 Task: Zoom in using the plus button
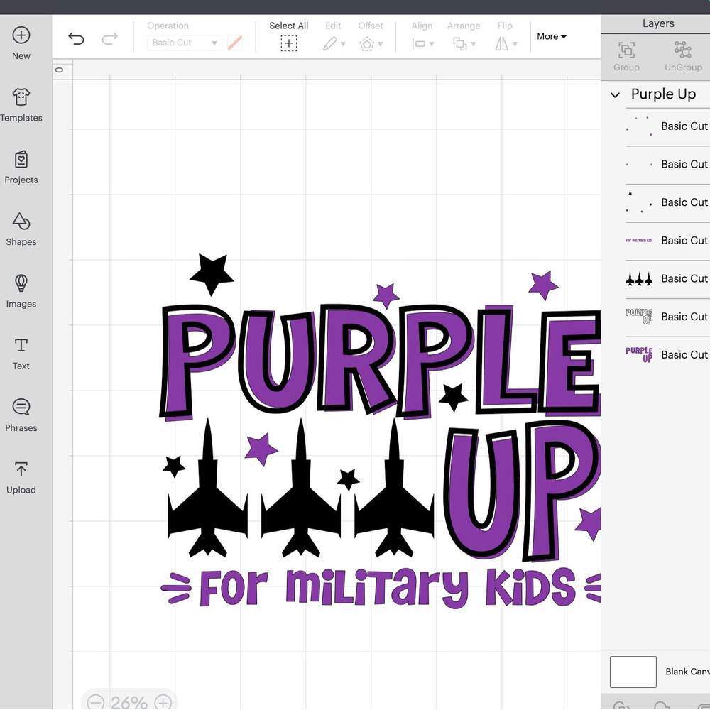point(163,701)
